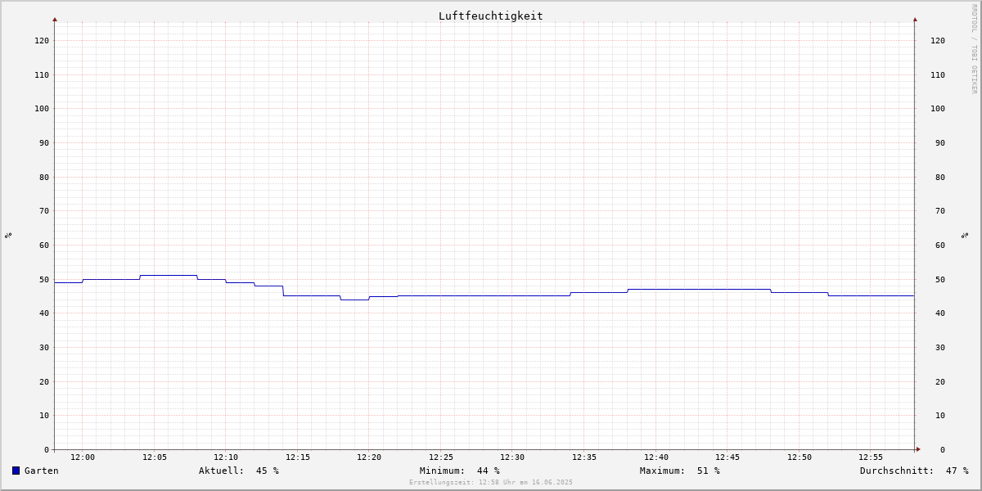This screenshot has height=491, width=982.
Task: Click the 40 label on the right axis
Action: tap(940, 313)
